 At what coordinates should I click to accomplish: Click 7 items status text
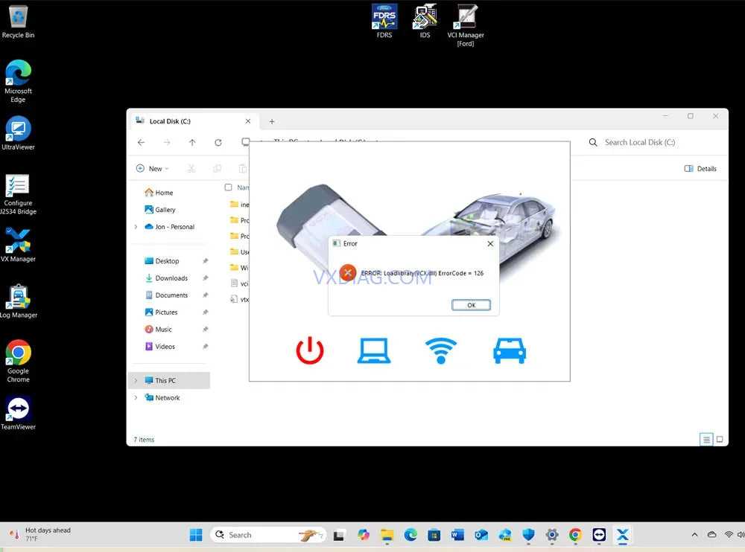coord(144,440)
